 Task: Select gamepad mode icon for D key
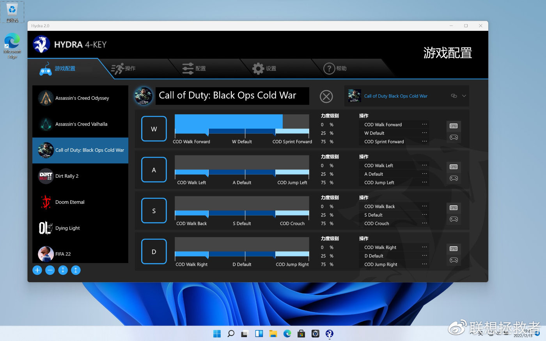click(454, 260)
